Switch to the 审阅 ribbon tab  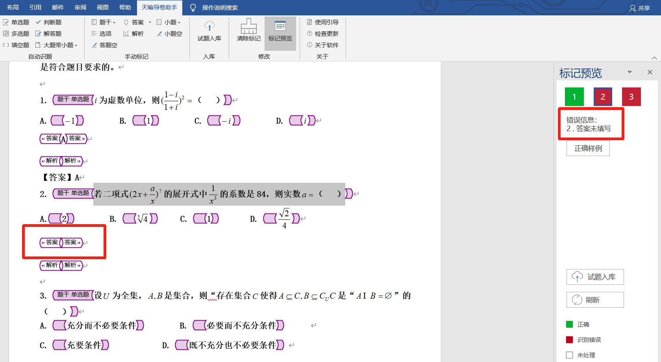80,7
